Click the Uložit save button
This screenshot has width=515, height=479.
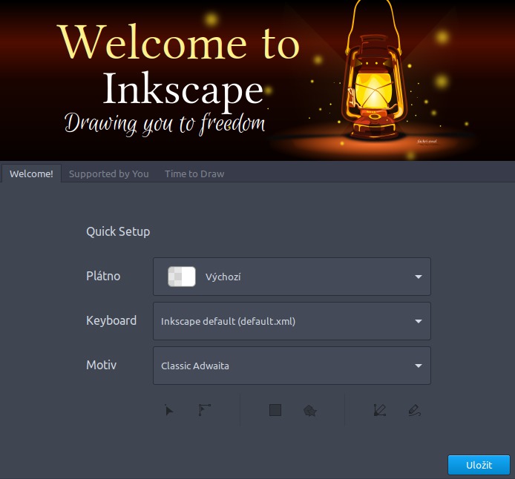click(x=479, y=465)
